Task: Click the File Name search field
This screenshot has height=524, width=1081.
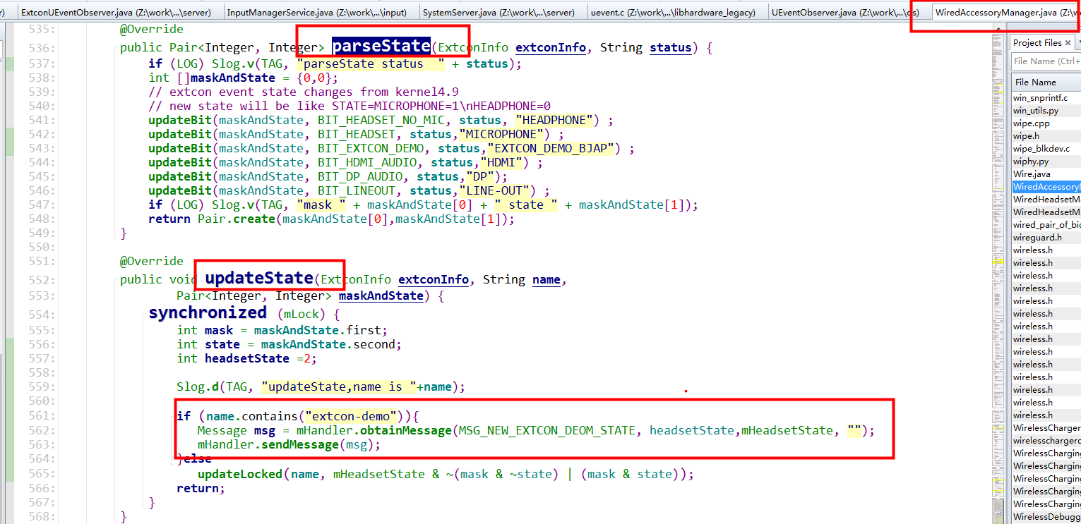Action: pos(1045,61)
